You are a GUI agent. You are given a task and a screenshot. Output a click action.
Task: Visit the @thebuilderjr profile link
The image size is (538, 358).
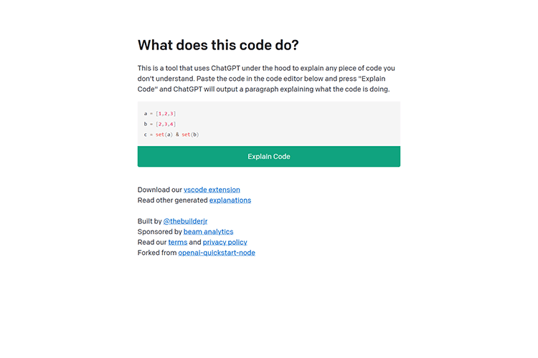[187, 222]
